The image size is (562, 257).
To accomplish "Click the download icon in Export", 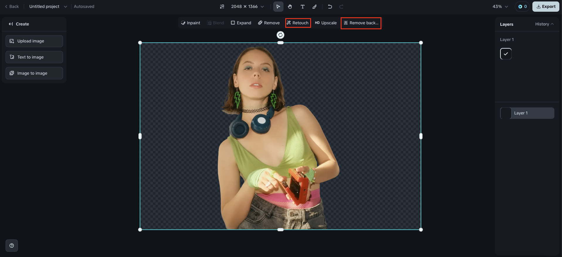I will pos(539,6).
